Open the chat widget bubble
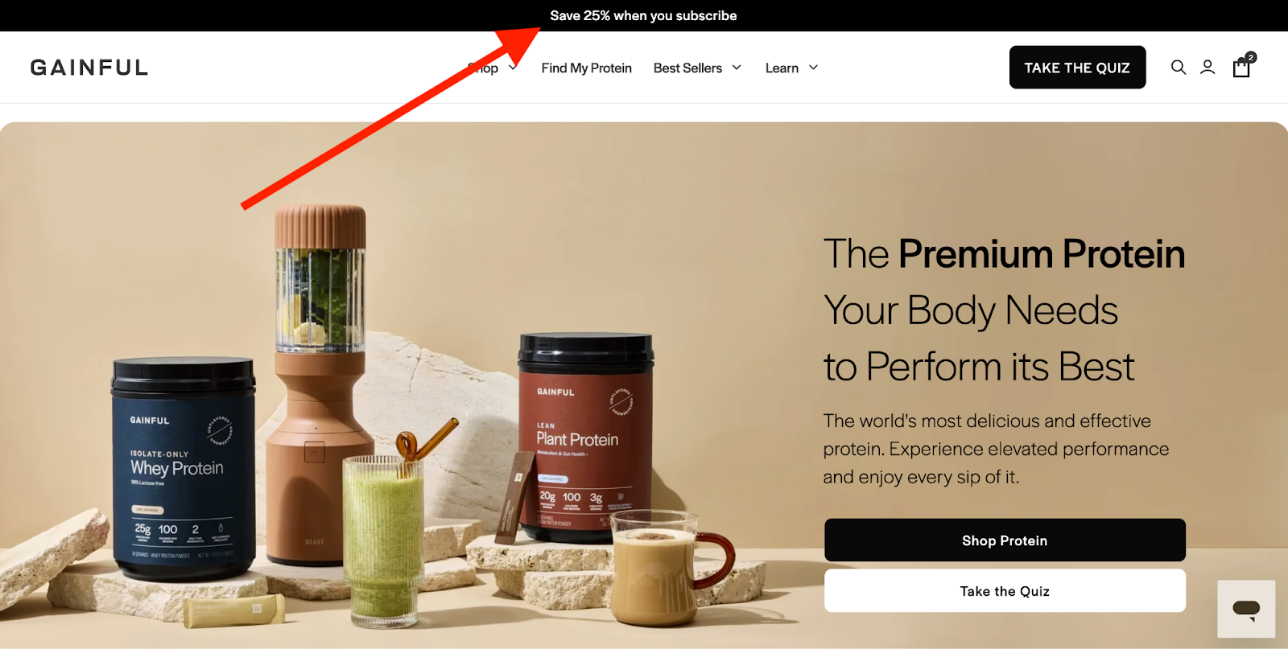 1246,609
